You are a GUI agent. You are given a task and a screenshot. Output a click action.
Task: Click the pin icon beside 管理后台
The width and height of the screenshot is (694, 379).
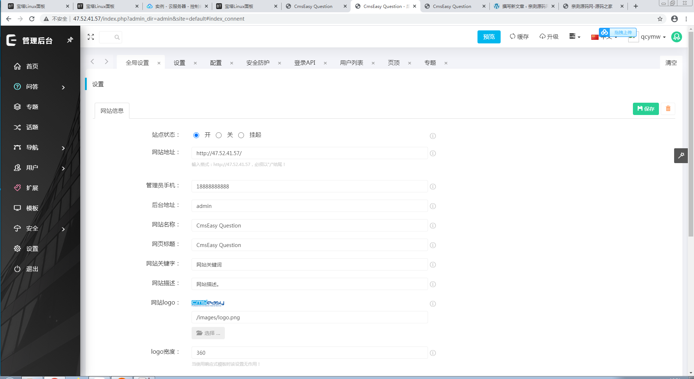point(70,40)
